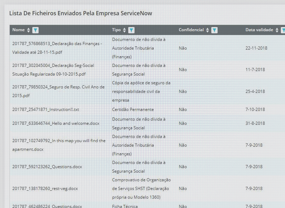Open the Confidencial column filter icon
Viewport: 285px width, 208px height.
(x=214, y=30)
